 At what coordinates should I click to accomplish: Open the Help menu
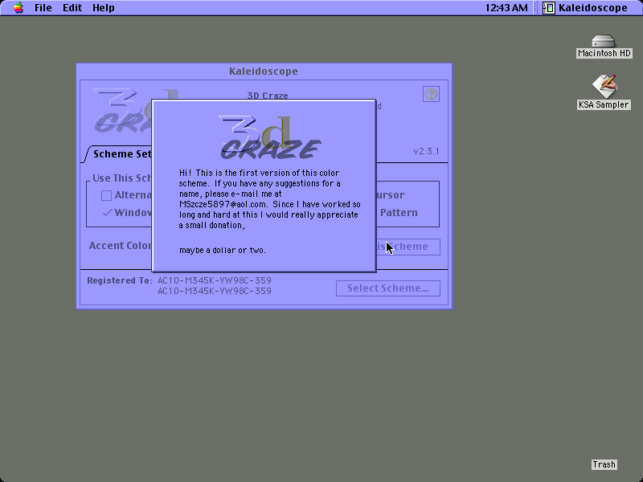click(x=104, y=8)
